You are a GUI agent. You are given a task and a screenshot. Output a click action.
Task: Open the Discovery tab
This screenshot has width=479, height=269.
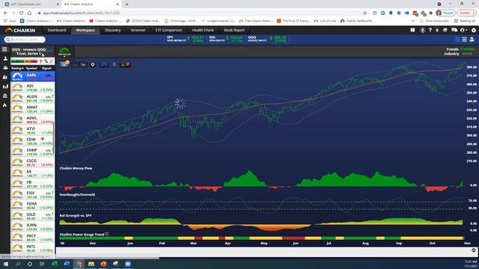[113, 30]
